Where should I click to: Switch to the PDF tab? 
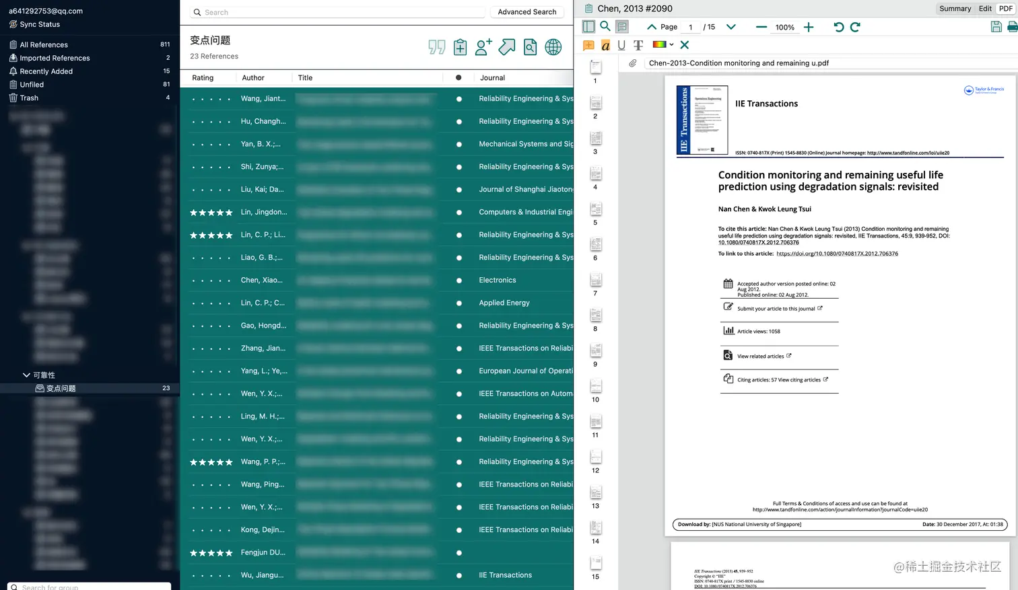tap(1006, 9)
